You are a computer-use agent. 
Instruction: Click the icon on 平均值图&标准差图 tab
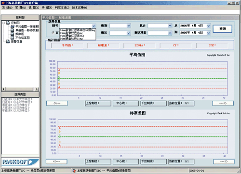[x=74, y=171]
